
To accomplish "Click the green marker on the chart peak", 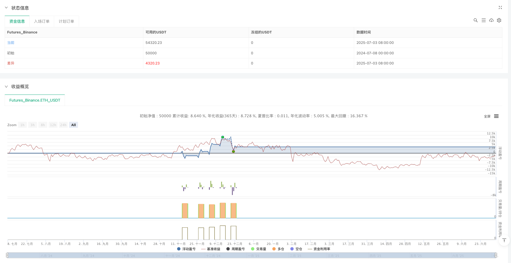I will pos(222,137).
